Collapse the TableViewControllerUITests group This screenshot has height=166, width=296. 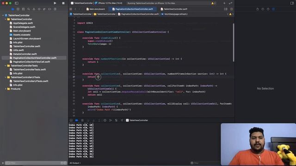(6, 77)
